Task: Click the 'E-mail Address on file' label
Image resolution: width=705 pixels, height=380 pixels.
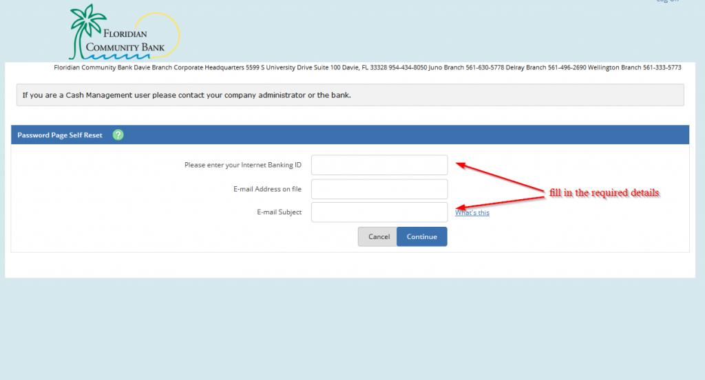Action: (267, 189)
